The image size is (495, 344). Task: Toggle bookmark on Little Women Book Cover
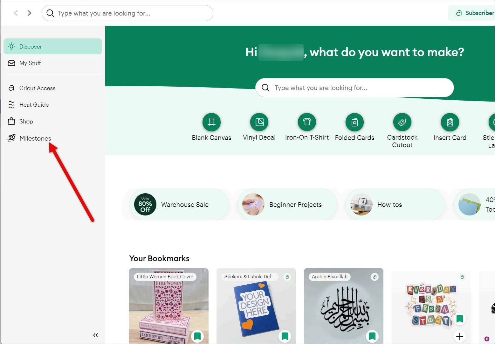[197, 336]
